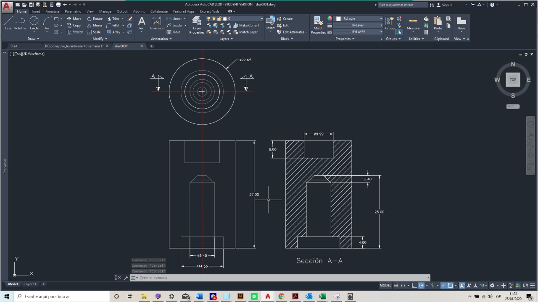Expand the Modify panel

[100, 39]
